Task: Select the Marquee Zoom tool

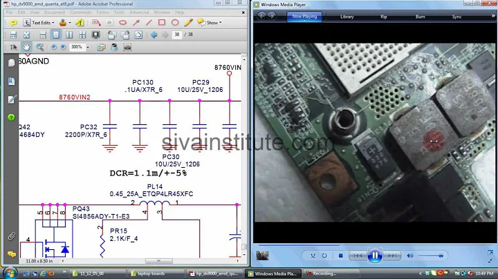Action: click(39, 47)
